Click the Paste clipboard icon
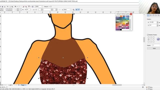This screenshot has width=160, height=90. click(12, 7)
